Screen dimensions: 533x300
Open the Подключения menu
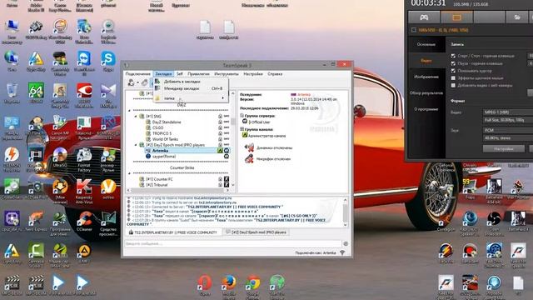point(137,74)
